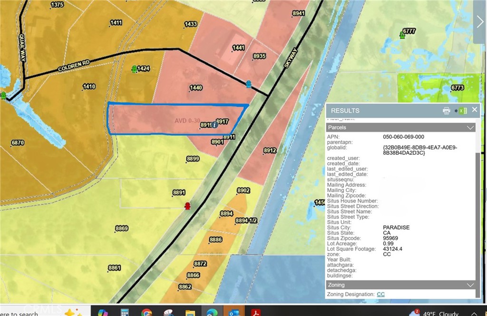Select parcel 8912 east of Skyway
The image size is (487, 316).
point(270,150)
